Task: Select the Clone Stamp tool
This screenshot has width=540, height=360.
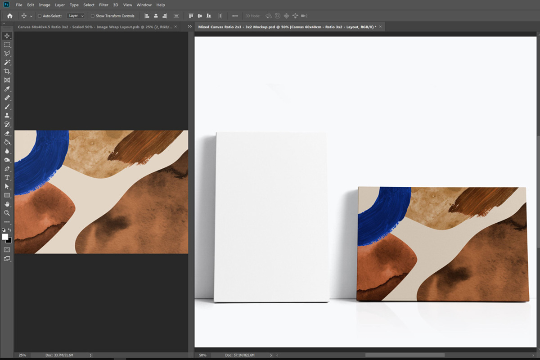Action: click(7, 116)
